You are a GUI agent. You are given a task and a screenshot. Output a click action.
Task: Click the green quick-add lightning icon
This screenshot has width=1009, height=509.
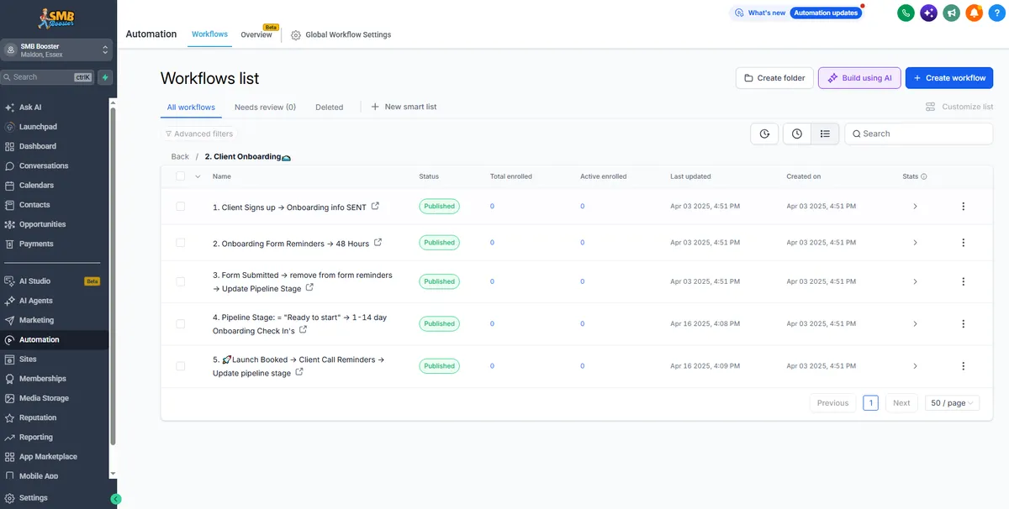tap(105, 77)
